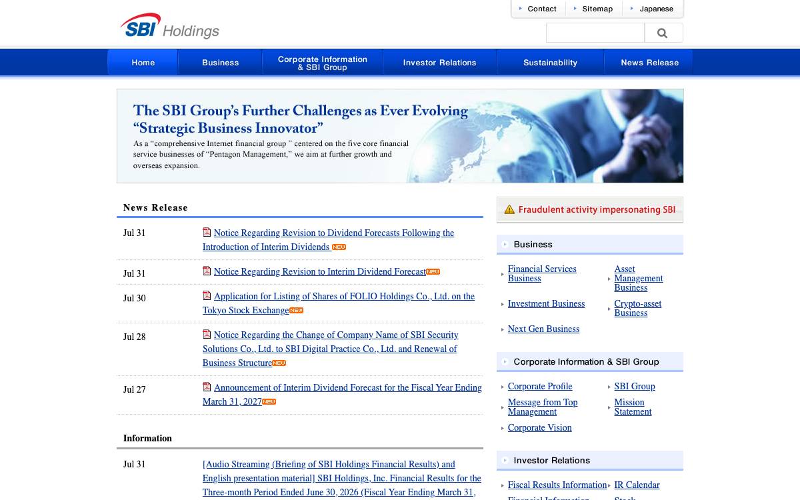Open Corporate Profile link
Screen dimensions: 800x500
(540, 386)
